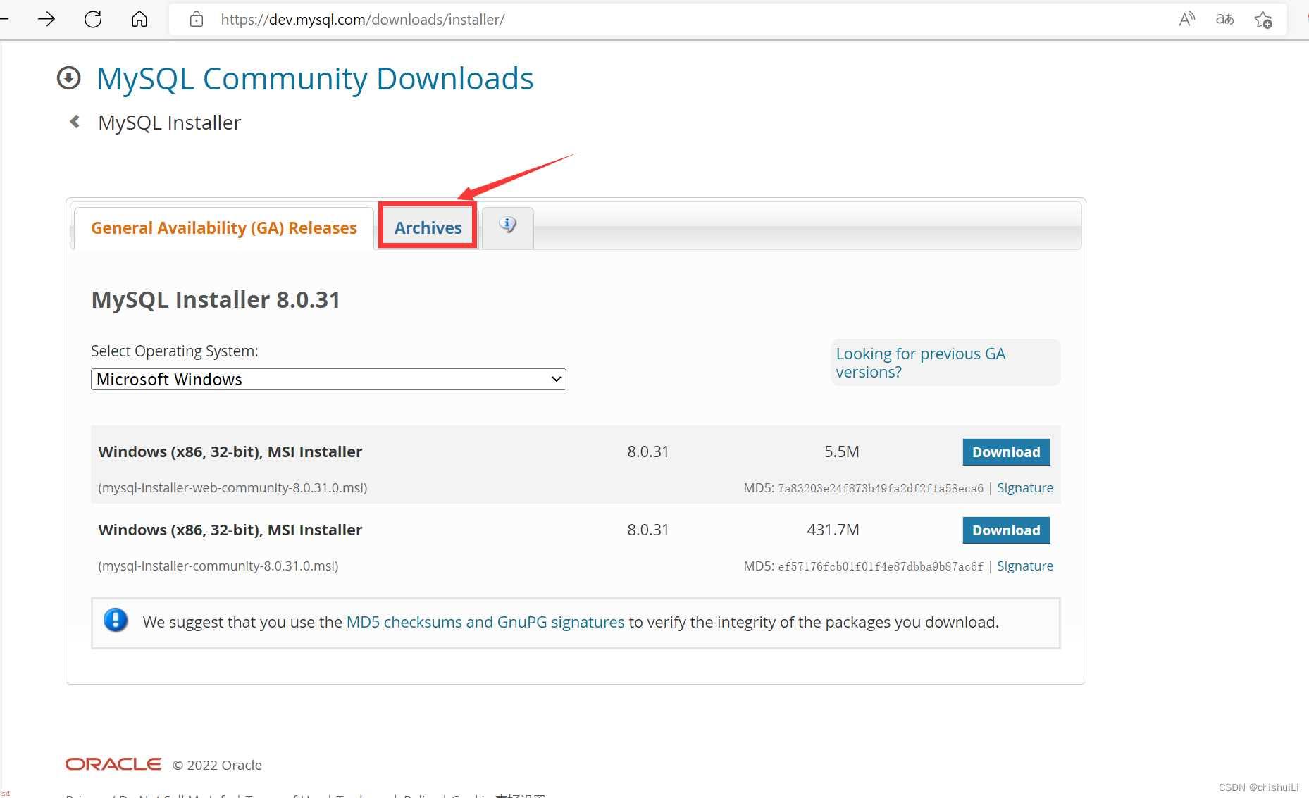Click the © 2022 Oracle copyright text
The image size is (1309, 798).
(217, 765)
